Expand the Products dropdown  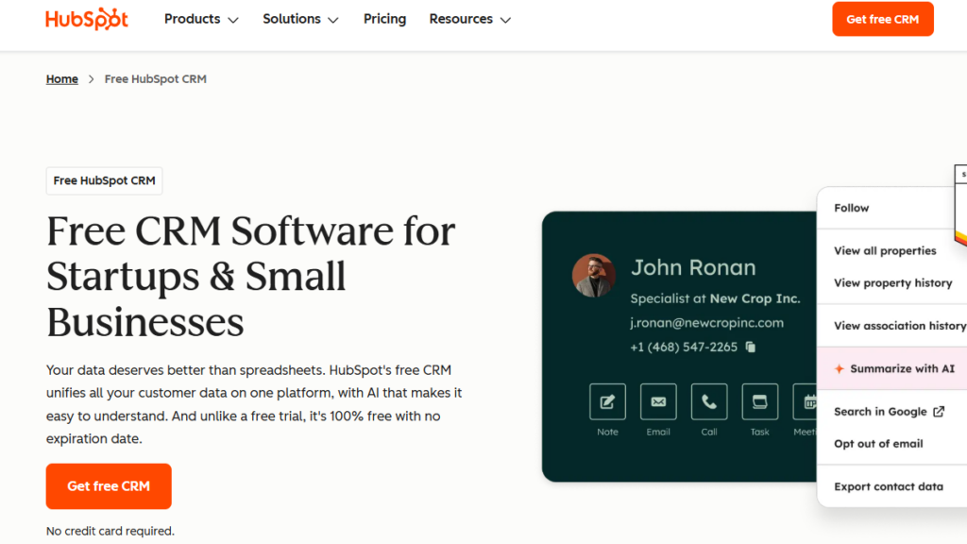click(x=201, y=19)
